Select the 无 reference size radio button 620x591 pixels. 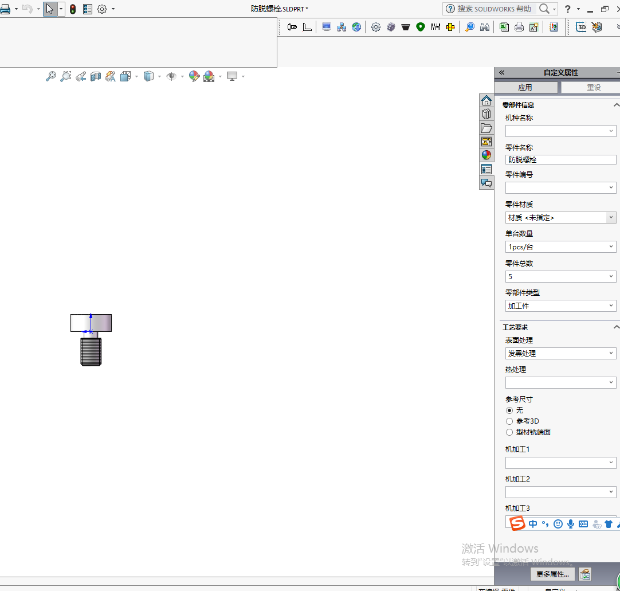(509, 410)
